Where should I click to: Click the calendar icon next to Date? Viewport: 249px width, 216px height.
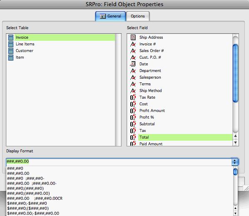133,64
